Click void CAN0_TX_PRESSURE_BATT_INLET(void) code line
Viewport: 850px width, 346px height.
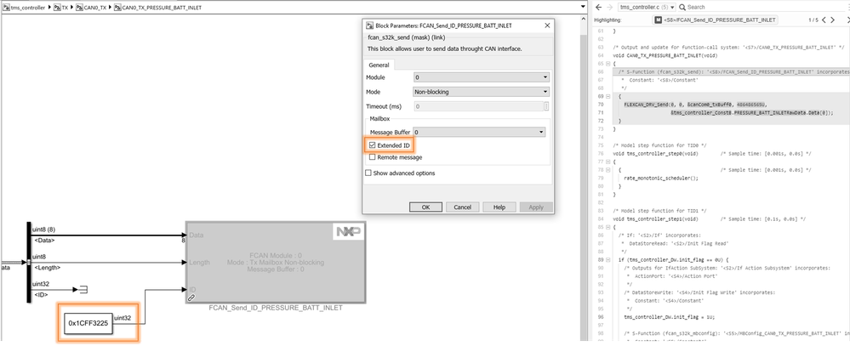coord(665,55)
